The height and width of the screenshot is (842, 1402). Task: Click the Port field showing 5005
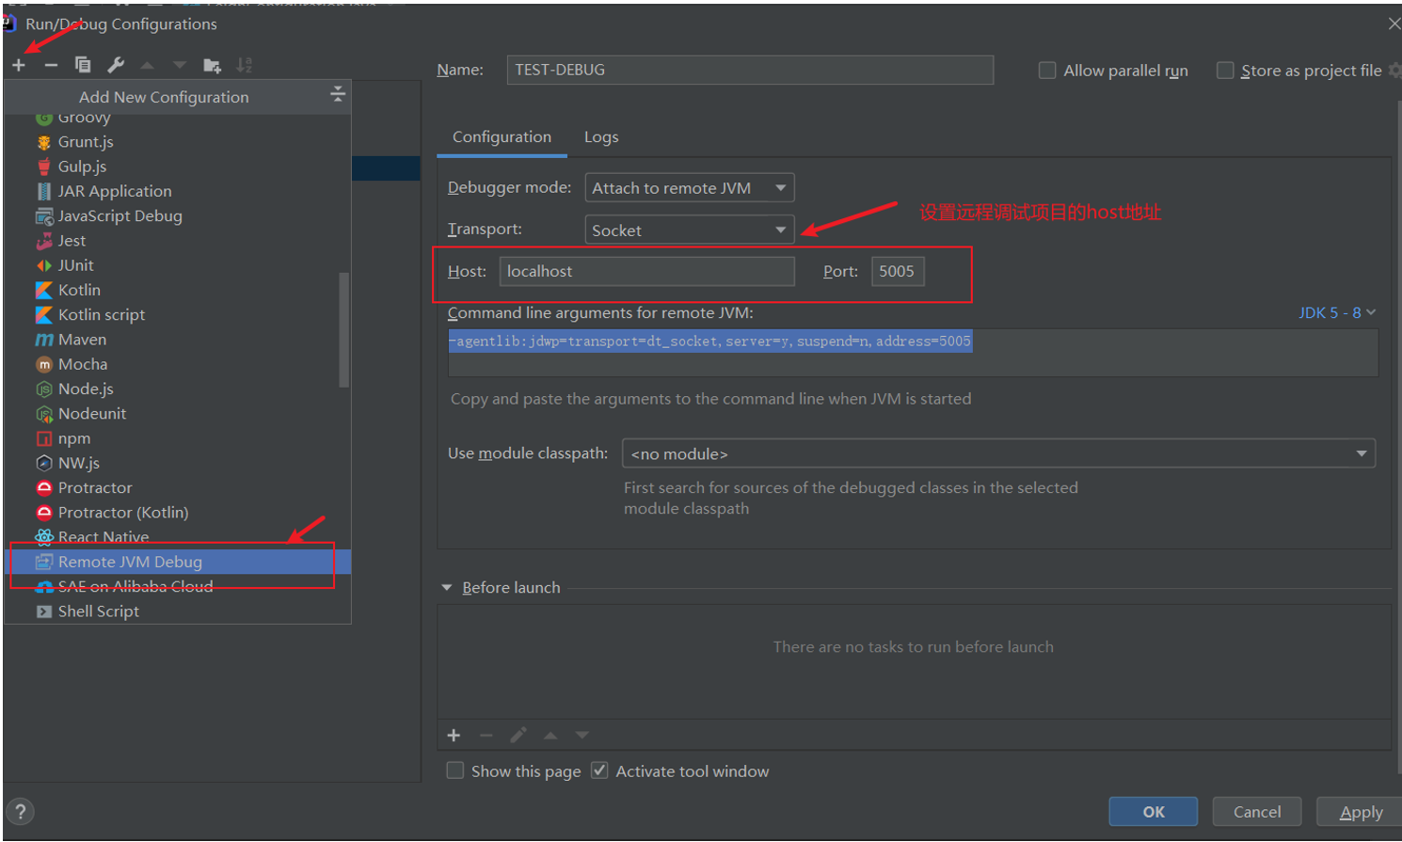click(x=897, y=271)
